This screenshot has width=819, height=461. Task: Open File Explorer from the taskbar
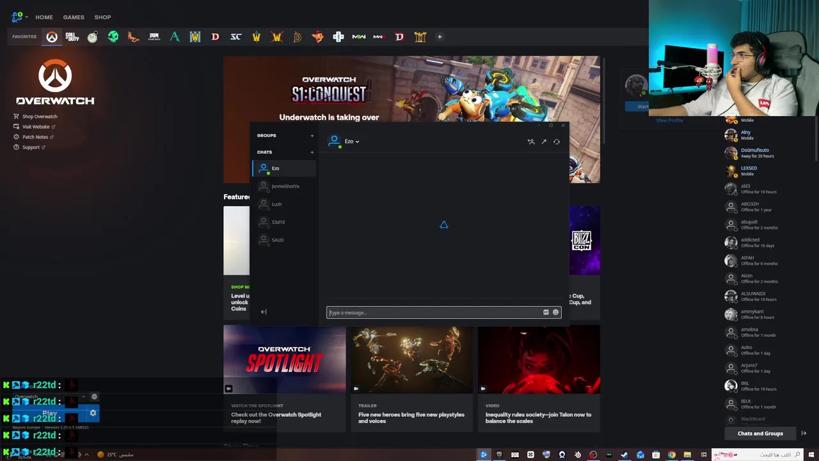687,455
